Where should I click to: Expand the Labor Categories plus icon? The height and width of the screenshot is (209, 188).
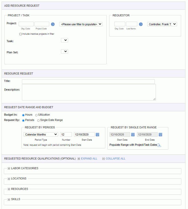pyautogui.click(x=9, y=168)
